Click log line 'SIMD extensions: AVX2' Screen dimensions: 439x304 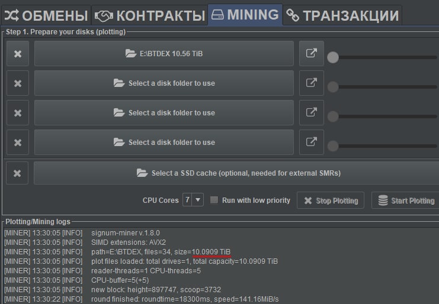click(129, 242)
